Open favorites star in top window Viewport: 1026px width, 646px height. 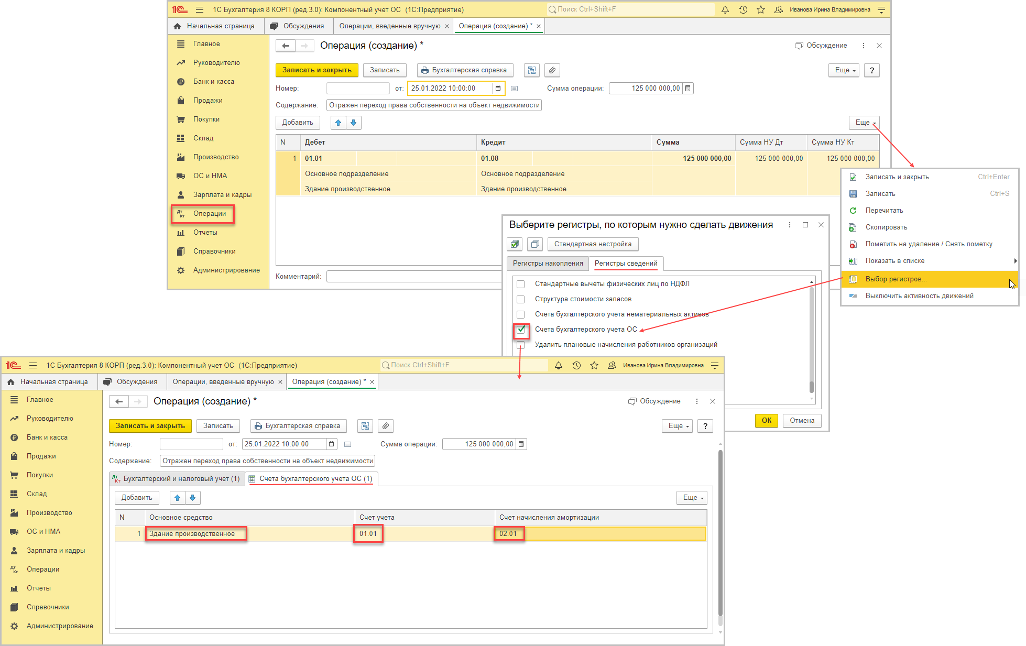click(761, 9)
